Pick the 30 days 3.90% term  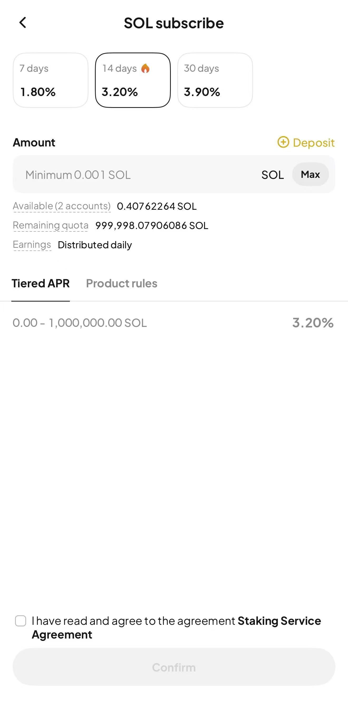pyautogui.click(x=215, y=80)
